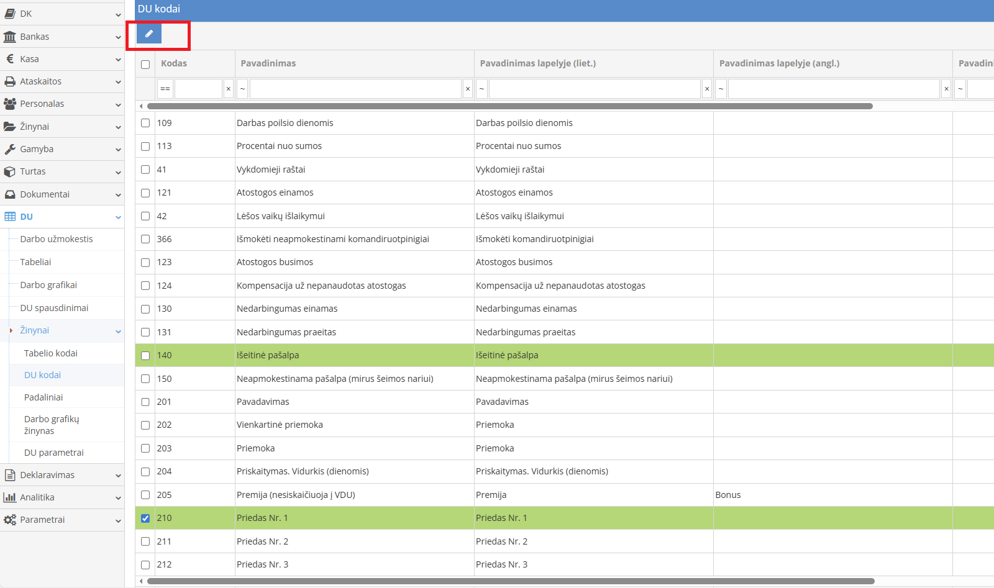
Task: Click the Kodas filter input field
Action: click(198, 89)
